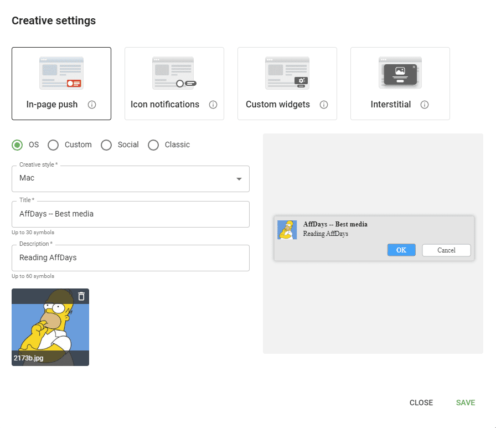The width and height of the screenshot is (496, 428).
Task: Click the Homer icon in preview notification
Action: [287, 230]
